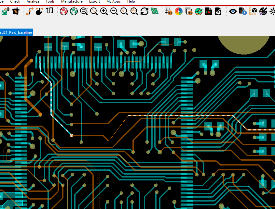Toggle Shadow Mode on the toolbar
This screenshot has height=209, width=275.
coord(189,11)
